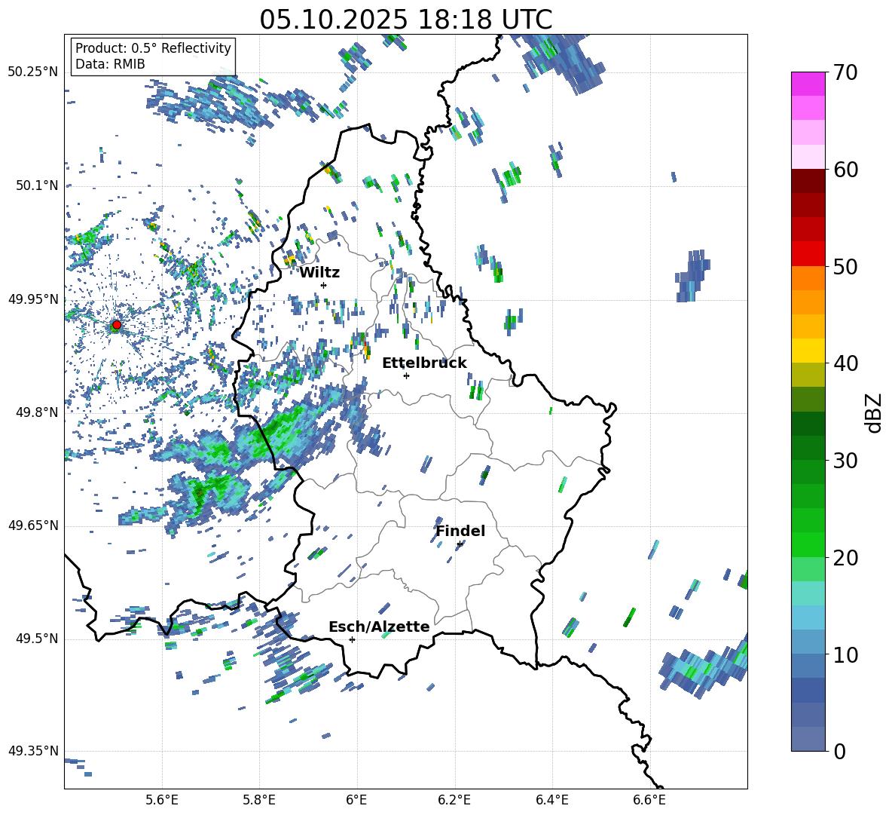Click the Ettelbruck city label
Image resolution: width=892 pixels, height=815 pixels.
(424, 363)
